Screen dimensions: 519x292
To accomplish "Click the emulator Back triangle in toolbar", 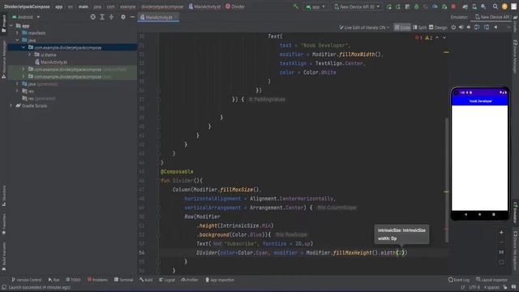I will (x=495, y=28).
